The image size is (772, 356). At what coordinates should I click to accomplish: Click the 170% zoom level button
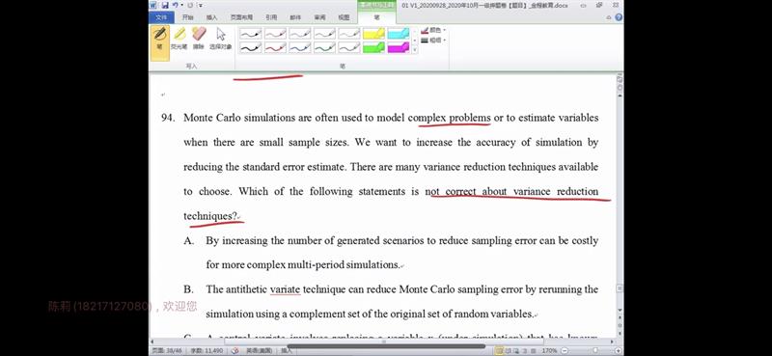click(x=549, y=351)
